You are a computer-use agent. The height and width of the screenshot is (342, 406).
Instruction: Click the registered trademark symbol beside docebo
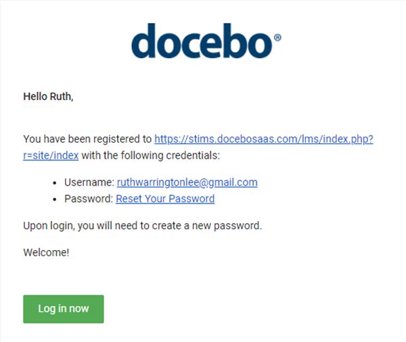click(277, 38)
